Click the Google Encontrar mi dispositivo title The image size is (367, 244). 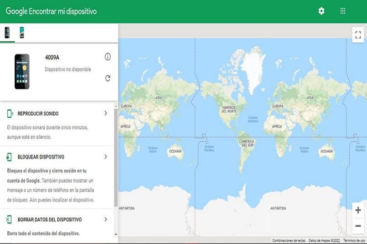51,11
